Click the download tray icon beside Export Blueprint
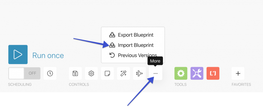 click(x=112, y=35)
